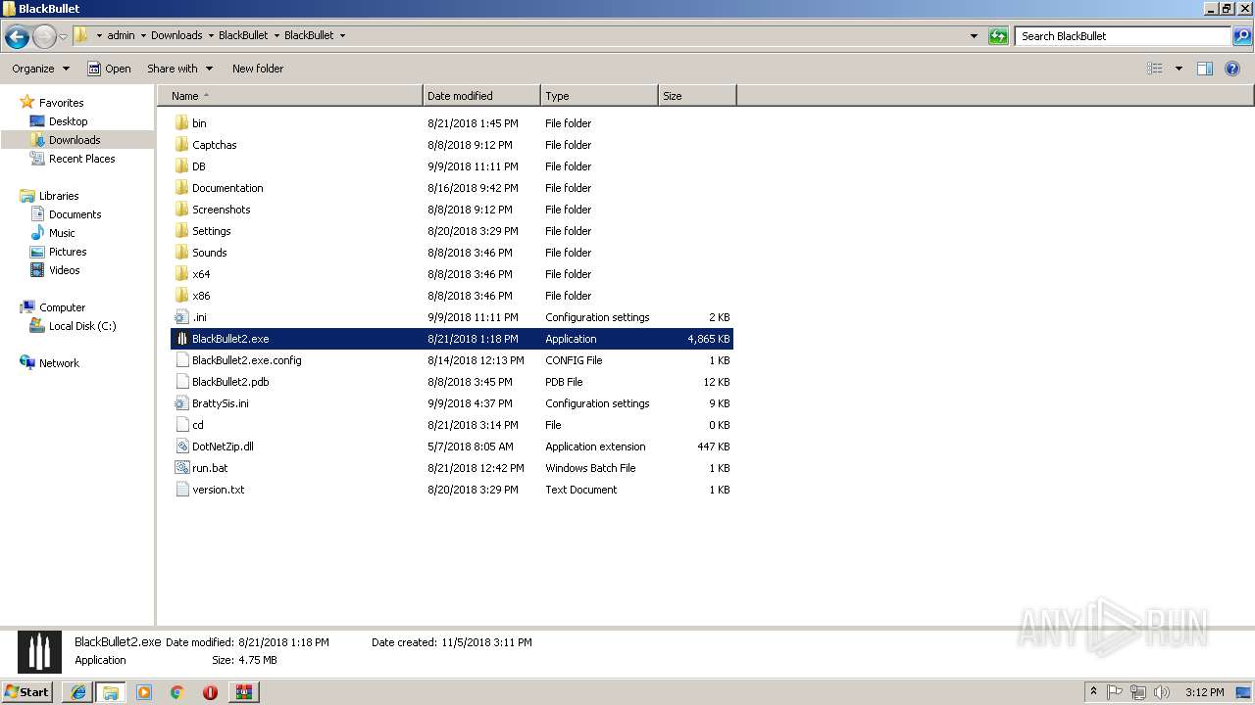Select the version.txt text document
Image resolution: width=1255 pixels, height=705 pixels.
[x=452, y=490]
